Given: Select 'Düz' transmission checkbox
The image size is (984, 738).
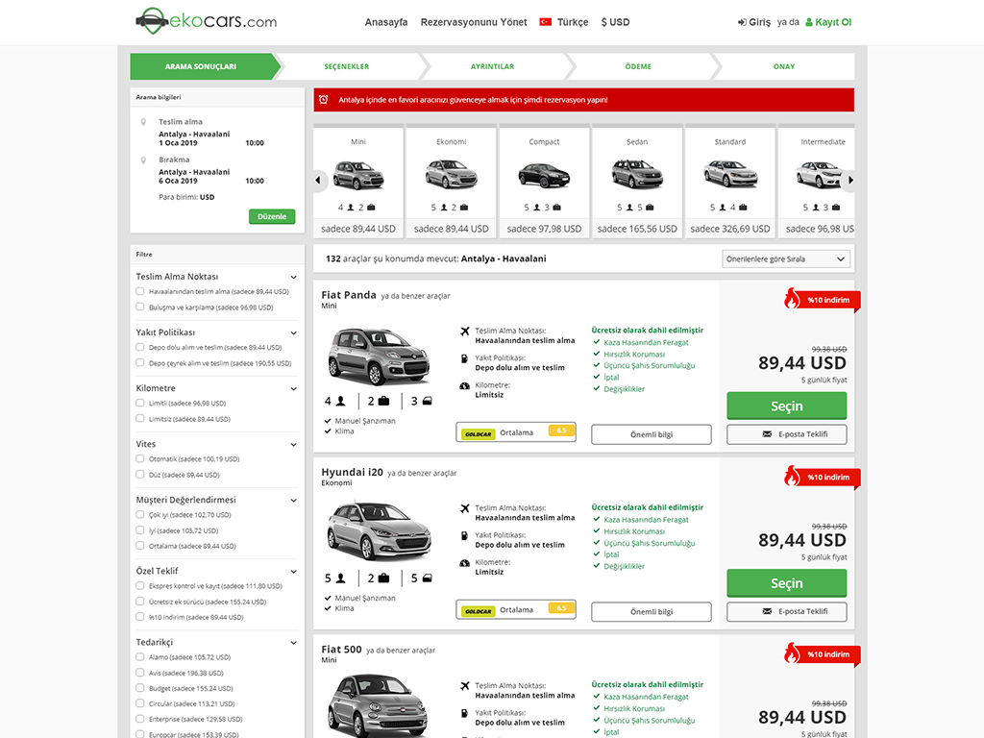Looking at the screenshot, I should [x=140, y=475].
